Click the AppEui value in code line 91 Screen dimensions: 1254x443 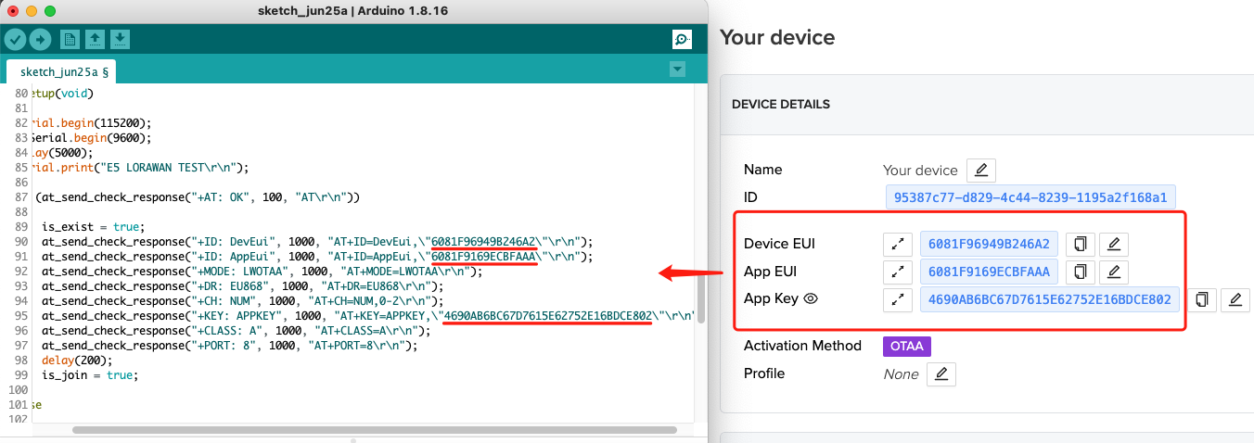[484, 257]
